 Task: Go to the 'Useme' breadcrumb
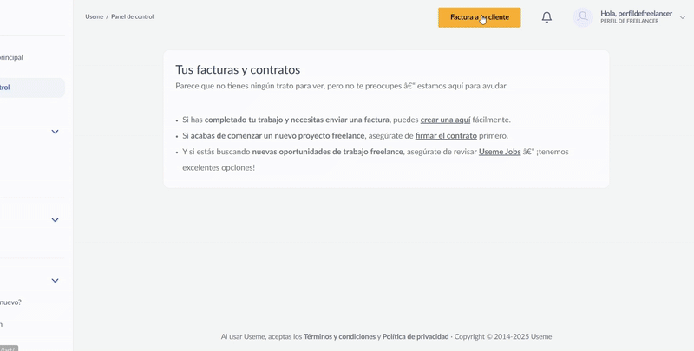pos(94,16)
